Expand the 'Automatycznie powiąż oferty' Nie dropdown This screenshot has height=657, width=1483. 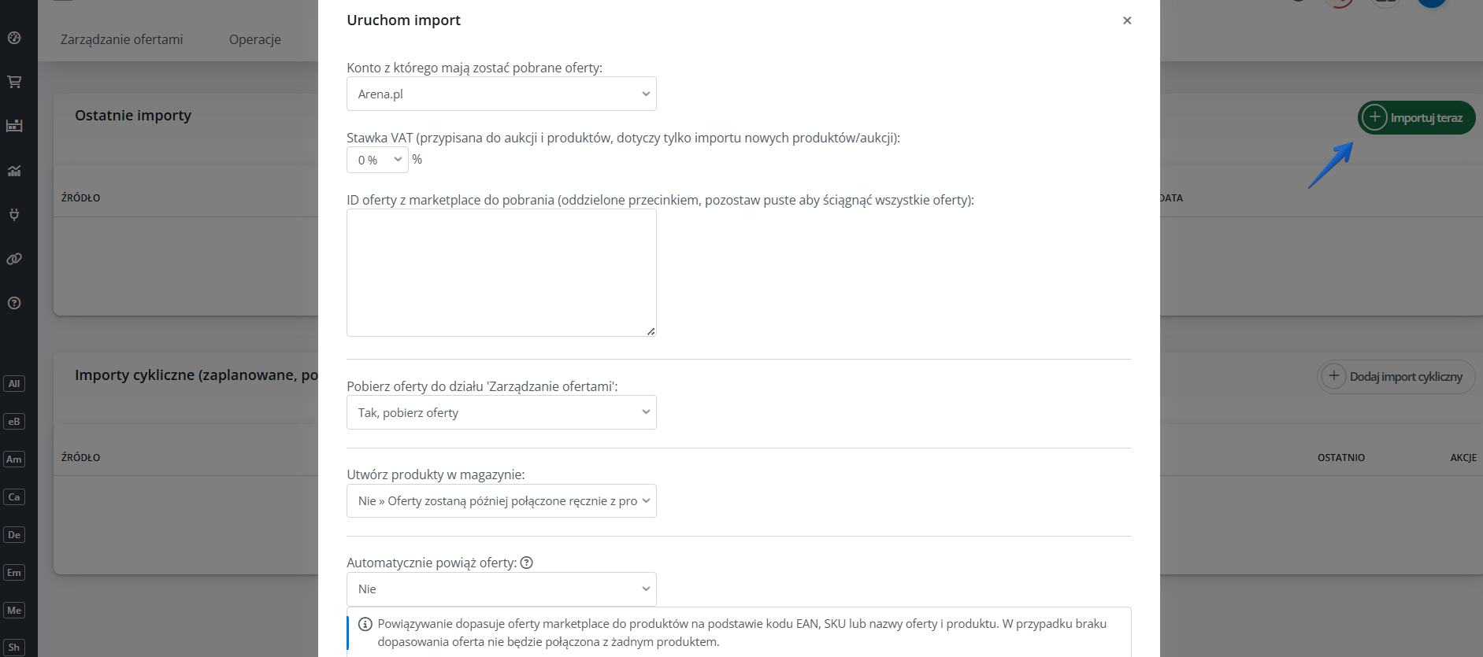coord(501,589)
